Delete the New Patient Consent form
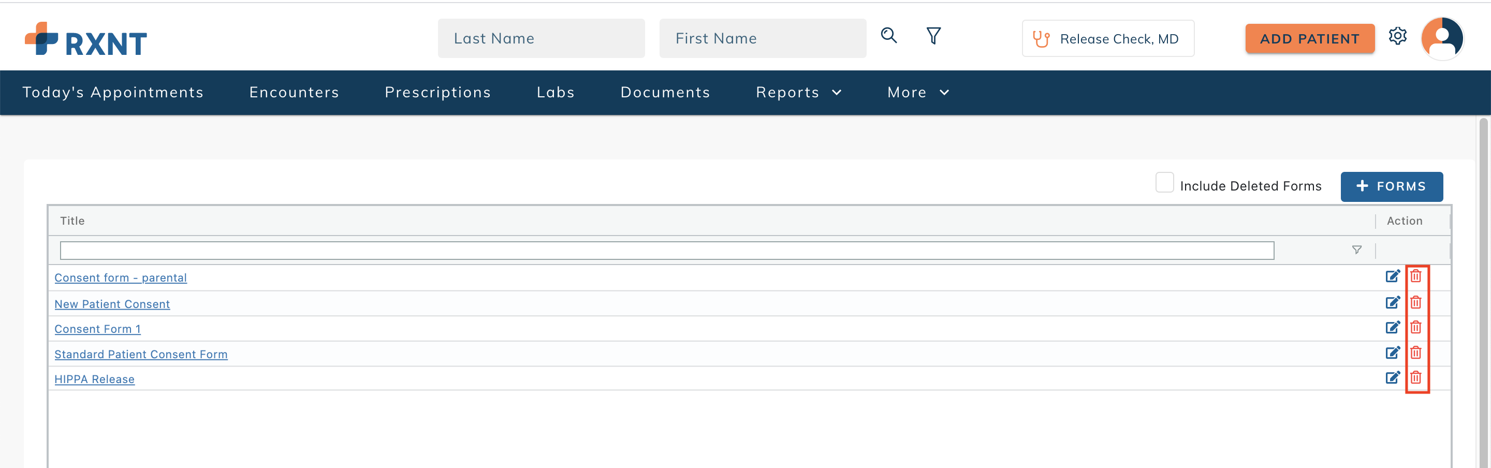Viewport: 1491px width, 468px height. [1415, 302]
